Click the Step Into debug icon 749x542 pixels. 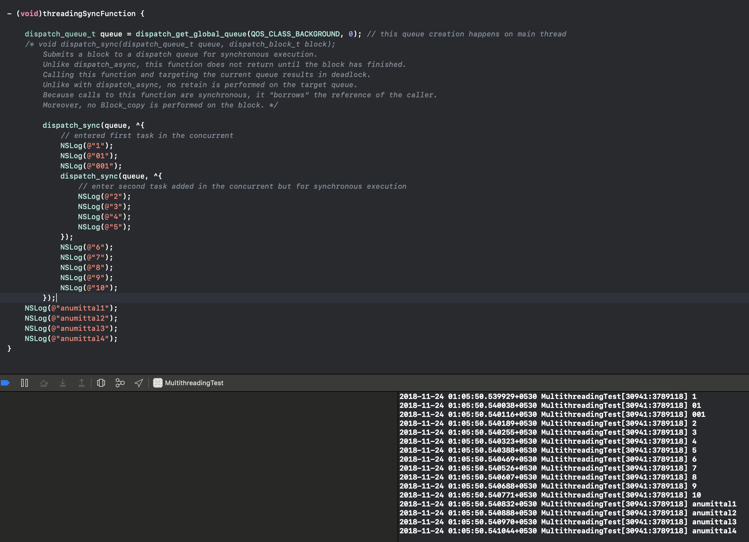pos(63,383)
